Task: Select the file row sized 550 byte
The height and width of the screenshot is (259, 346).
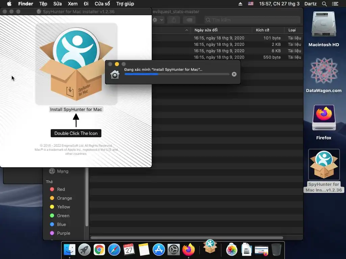Action: (x=227, y=57)
